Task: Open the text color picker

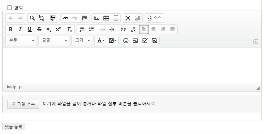Action: tap(100, 40)
